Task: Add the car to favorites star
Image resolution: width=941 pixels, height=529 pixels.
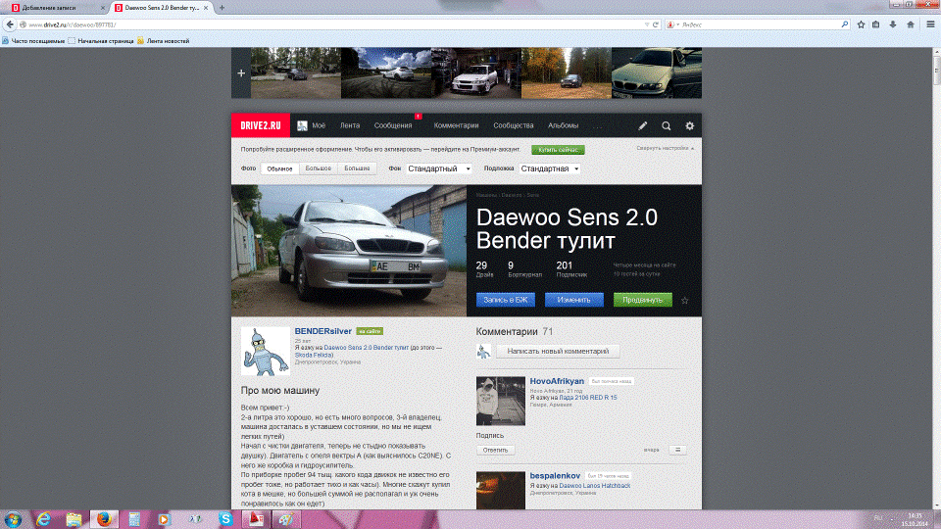Action: click(x=685, y=300)
